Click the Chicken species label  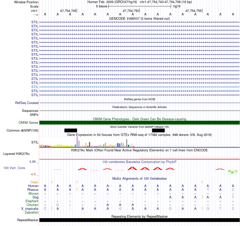click(32, 205)
